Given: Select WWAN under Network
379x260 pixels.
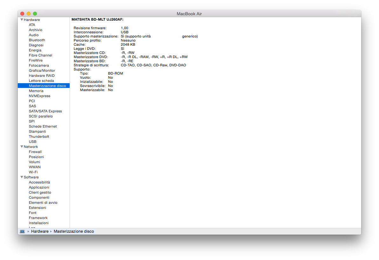Looking at the screenshot, I should [35, 167].
